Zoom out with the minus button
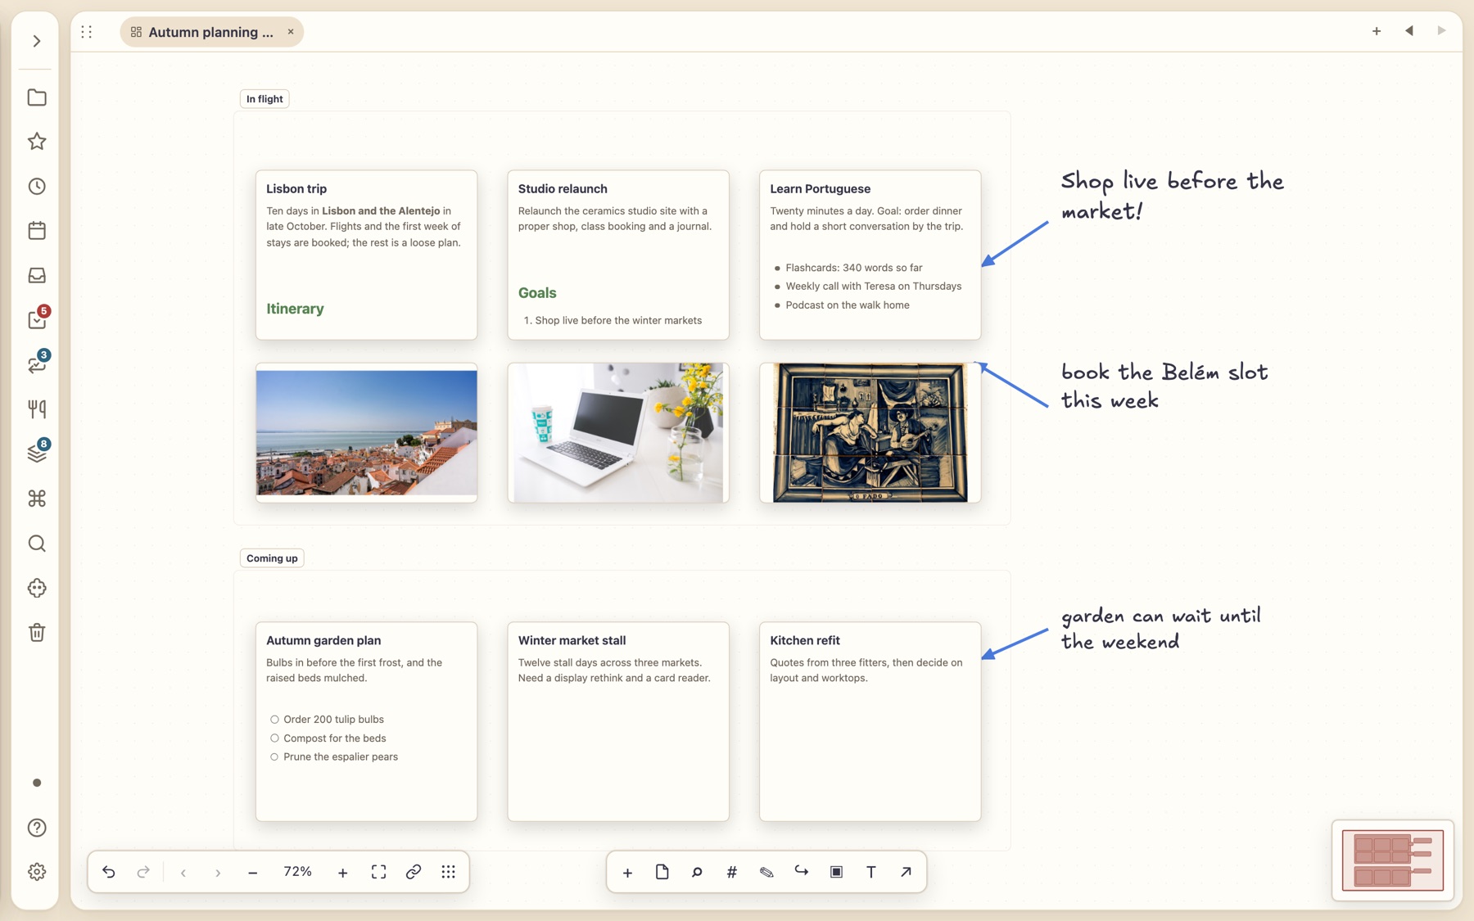The height and width of the screenshot is (921, 1474). [x=253, y=873]
